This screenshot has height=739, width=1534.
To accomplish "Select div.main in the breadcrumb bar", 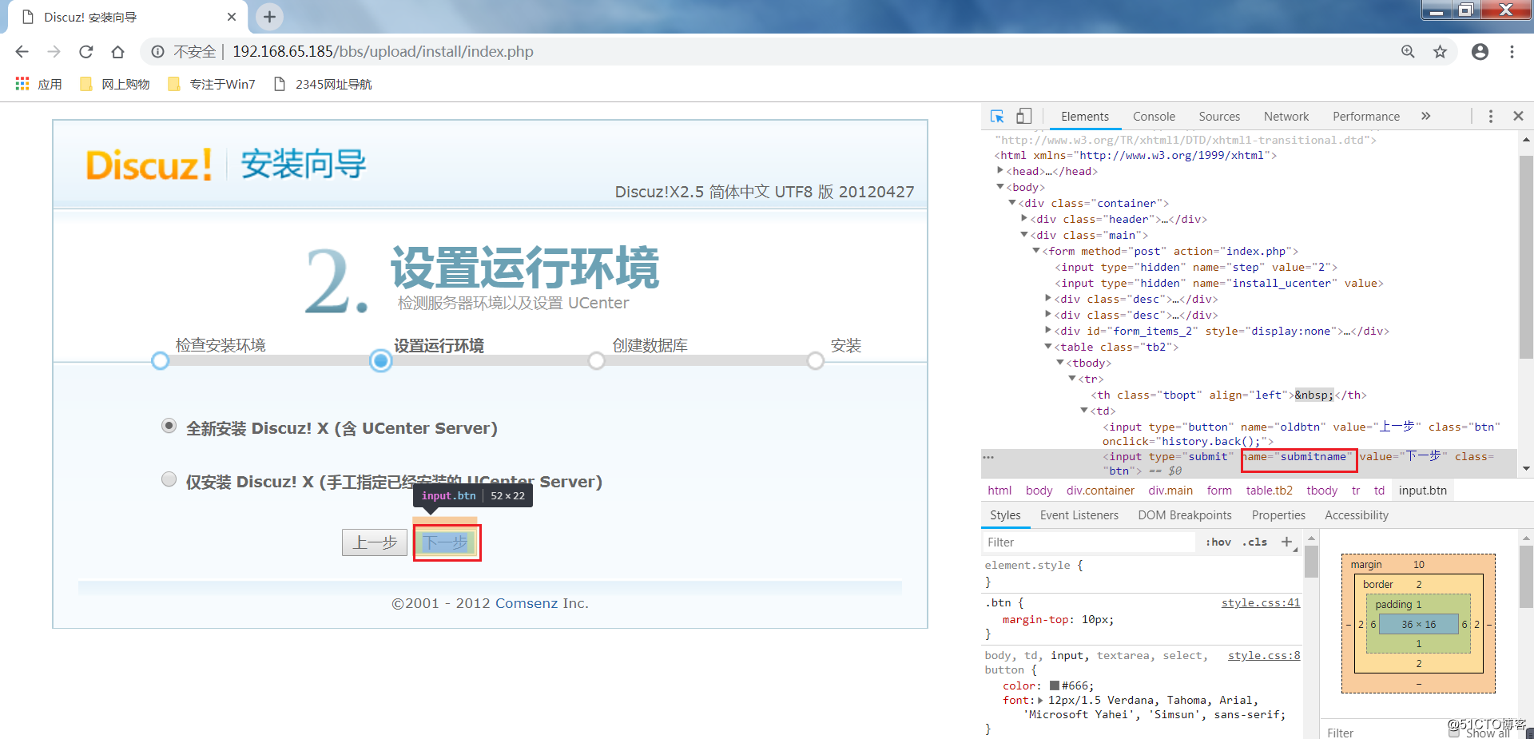I will (x=1170, y=491).
